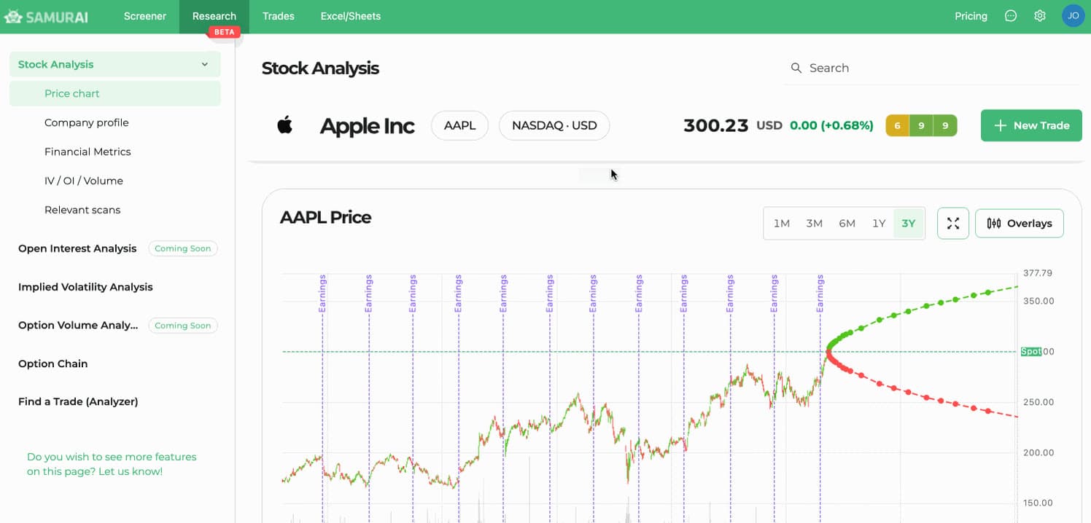Click the green Spot price label
1091x523 pixels.
click(x=1031, y=352)
